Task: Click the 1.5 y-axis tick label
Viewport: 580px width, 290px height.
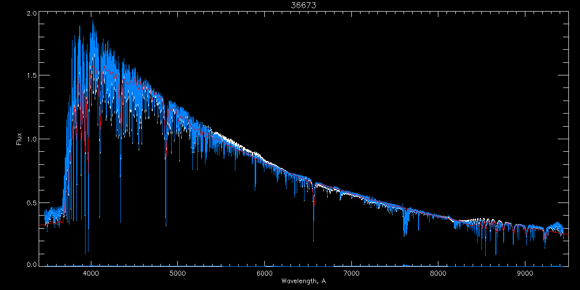Action: tap(32, 76)
